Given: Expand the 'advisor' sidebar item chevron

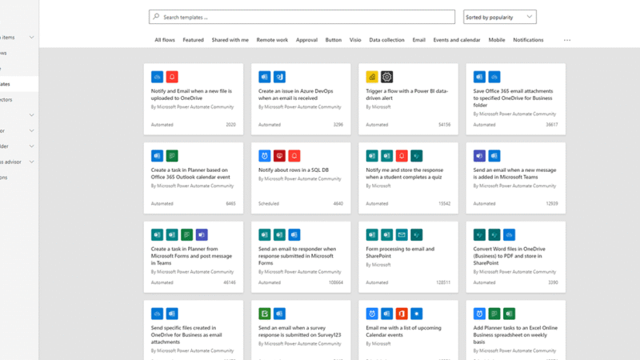Looking at the screenshot, I should coord(32,162).
